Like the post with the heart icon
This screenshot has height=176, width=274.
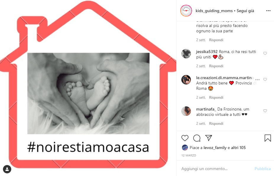click(x=185, y=138)
